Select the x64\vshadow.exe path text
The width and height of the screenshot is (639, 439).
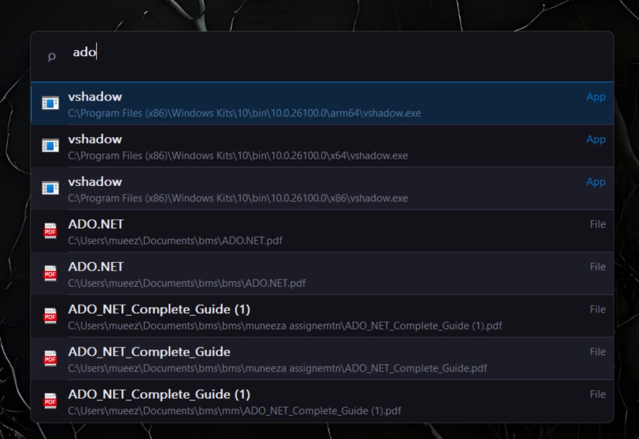point(238,156)
